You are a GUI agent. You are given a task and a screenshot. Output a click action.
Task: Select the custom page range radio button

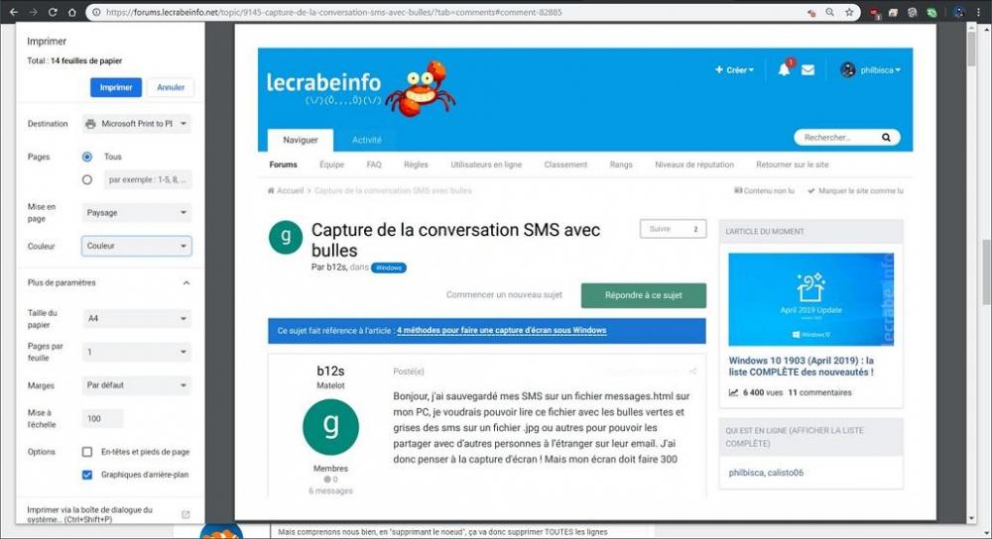[x=87, y=180]
